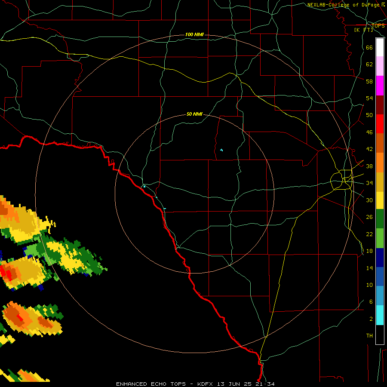Pick the light orange swatch near 38
This screenshot has height=387, width=387.
point(380,163)
